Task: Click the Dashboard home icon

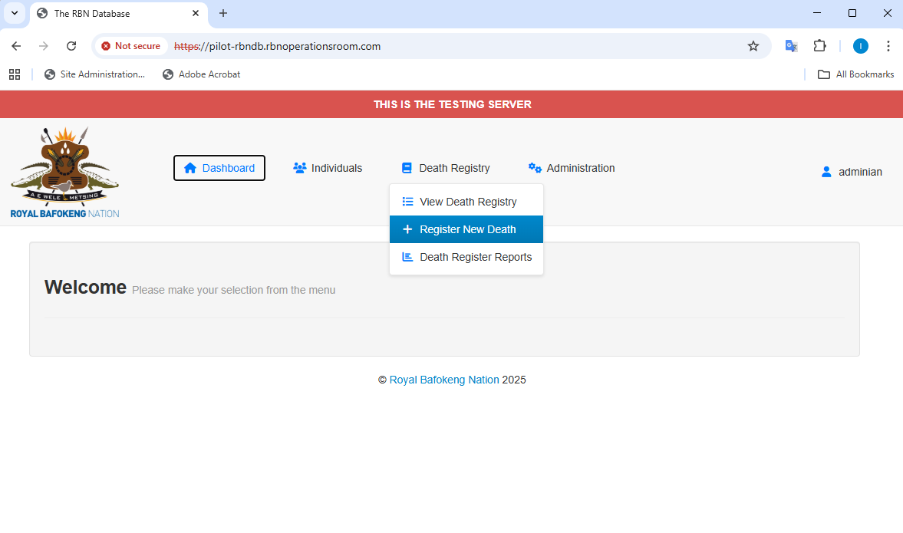Action: pyautogui.click(x=189, y=168)
